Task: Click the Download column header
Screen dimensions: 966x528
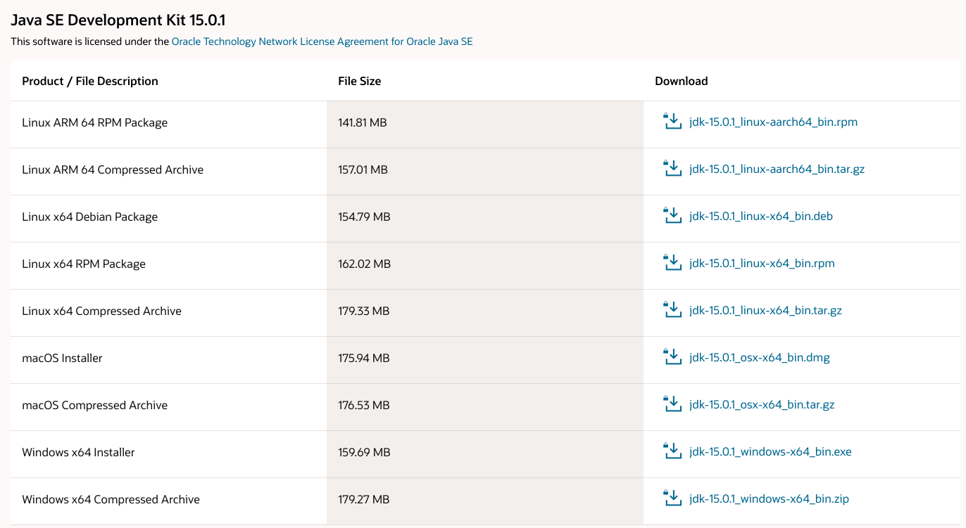Action: pos(682,81)
